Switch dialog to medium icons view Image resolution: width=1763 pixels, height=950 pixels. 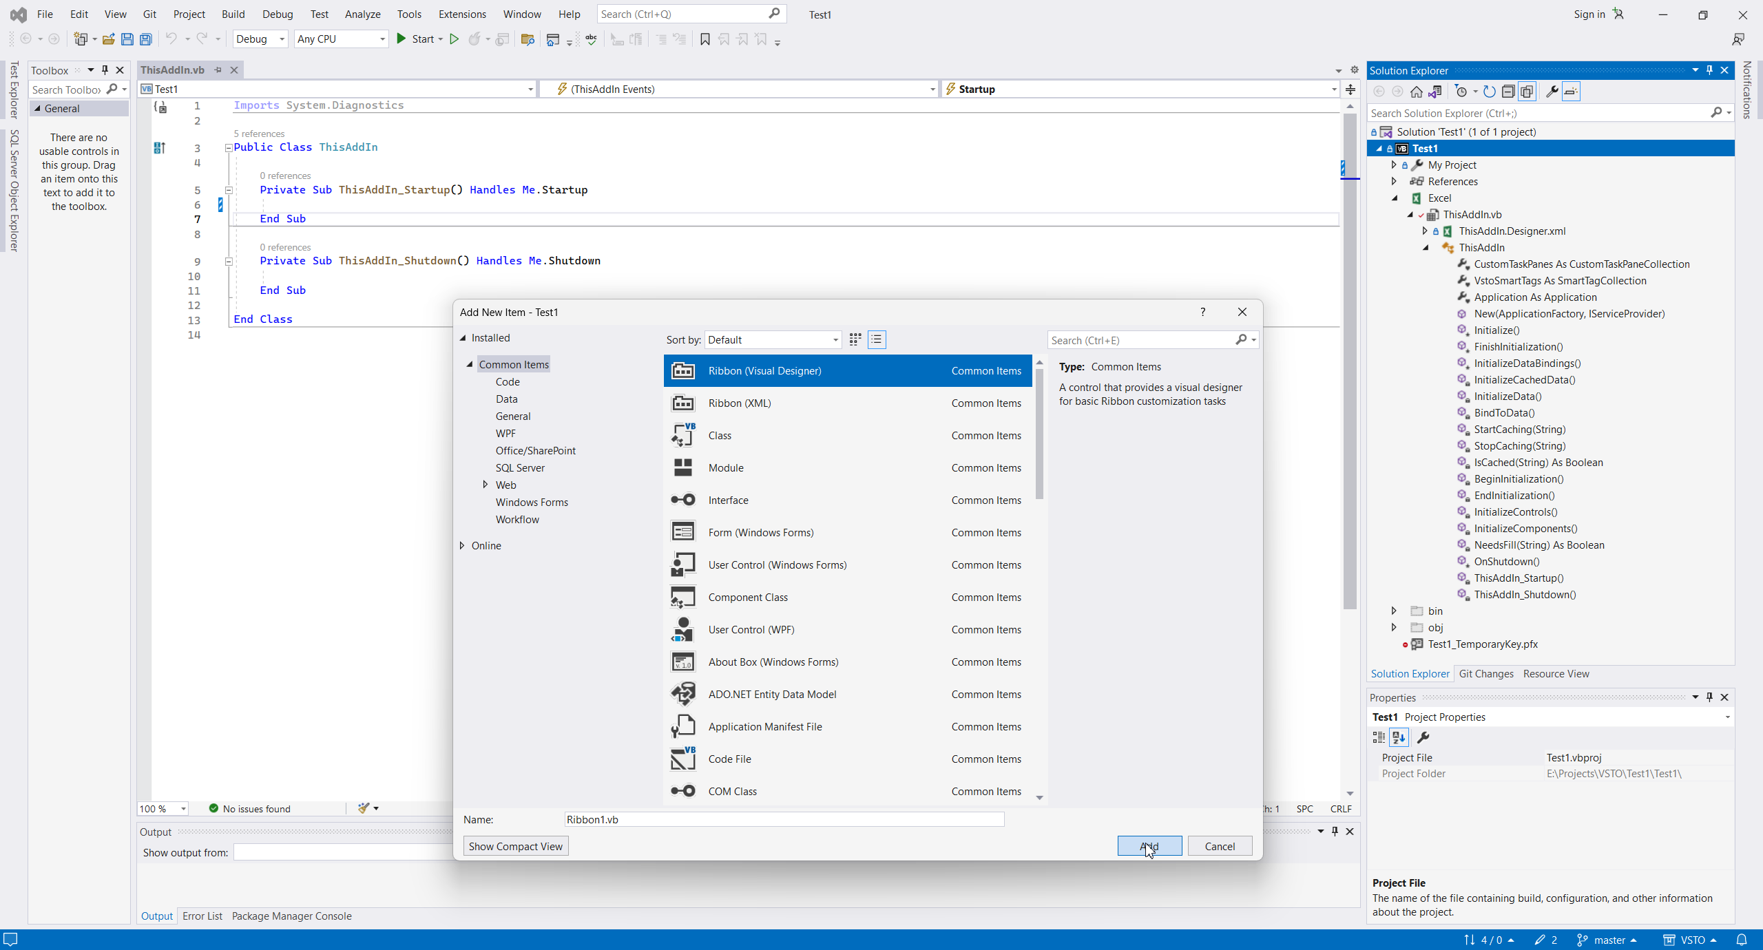coord(855,339)
